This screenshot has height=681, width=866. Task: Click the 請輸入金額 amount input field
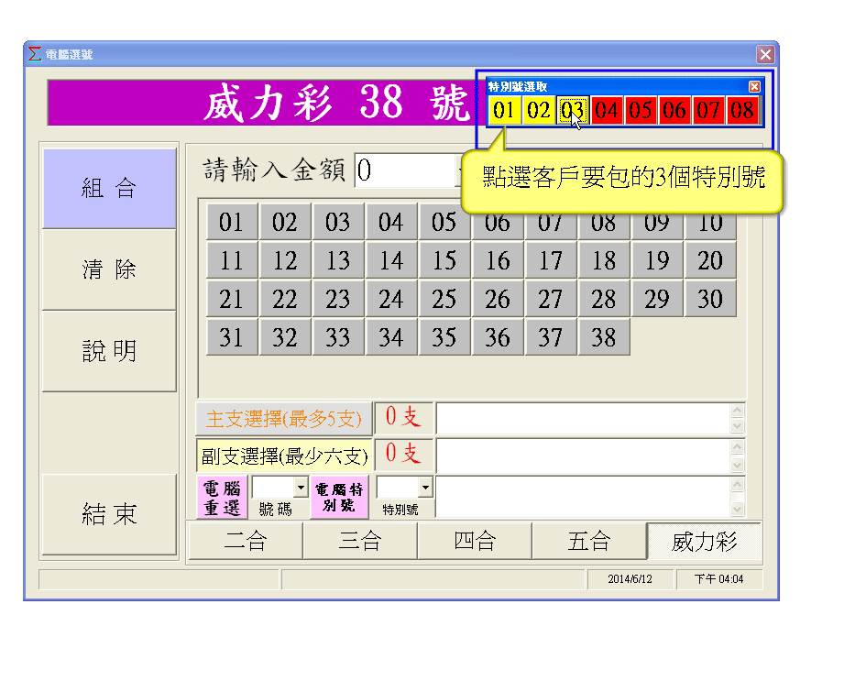[405, 170]
